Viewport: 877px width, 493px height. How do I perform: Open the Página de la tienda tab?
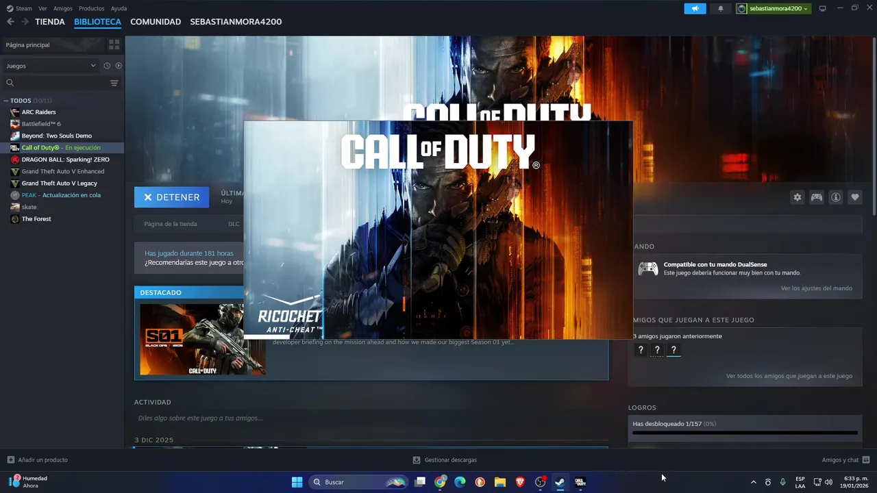[x=171, y=224]
